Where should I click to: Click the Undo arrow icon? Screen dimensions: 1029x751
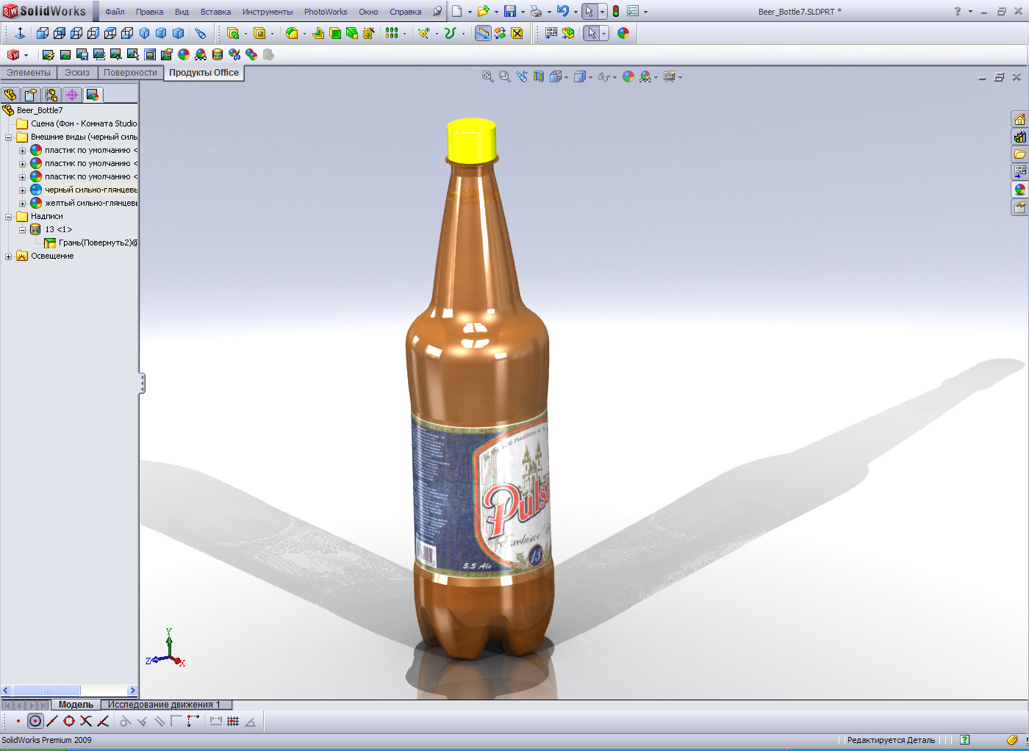point(562,11)
